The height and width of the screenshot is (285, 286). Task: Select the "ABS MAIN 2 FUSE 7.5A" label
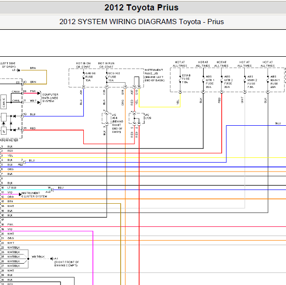252,82
